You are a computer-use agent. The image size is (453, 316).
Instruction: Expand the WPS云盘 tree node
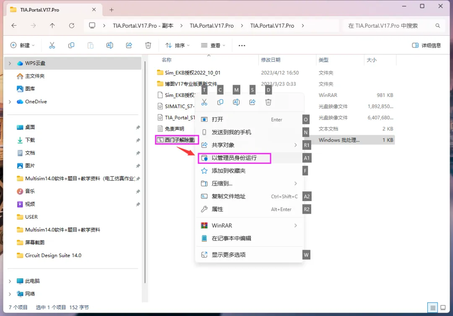10,63
